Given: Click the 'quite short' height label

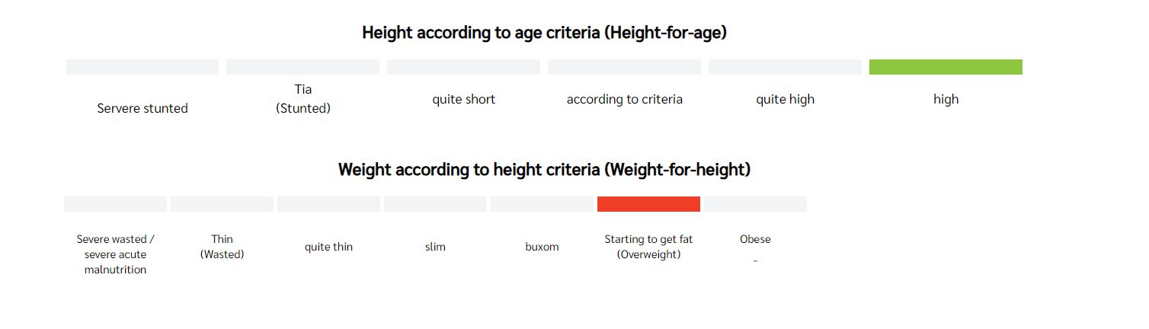Looking at the screenshot, I should [464, 99].
